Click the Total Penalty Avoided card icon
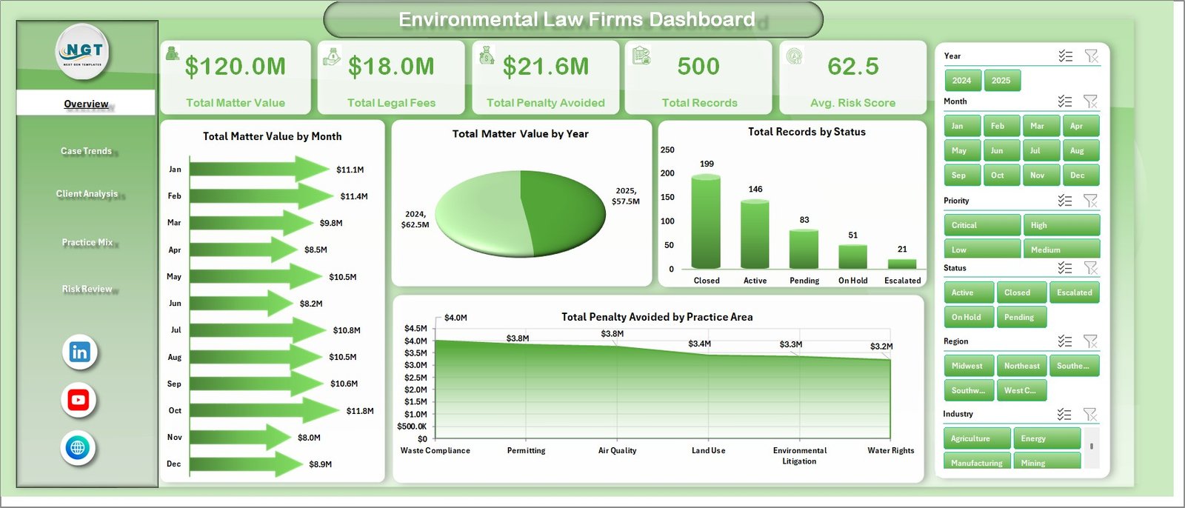 (x=487, y=55)
